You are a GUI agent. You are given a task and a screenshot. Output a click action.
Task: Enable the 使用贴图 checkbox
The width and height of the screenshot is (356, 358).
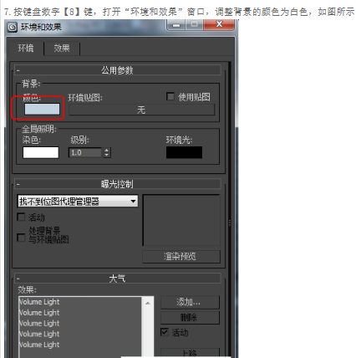tap(170, 96)
